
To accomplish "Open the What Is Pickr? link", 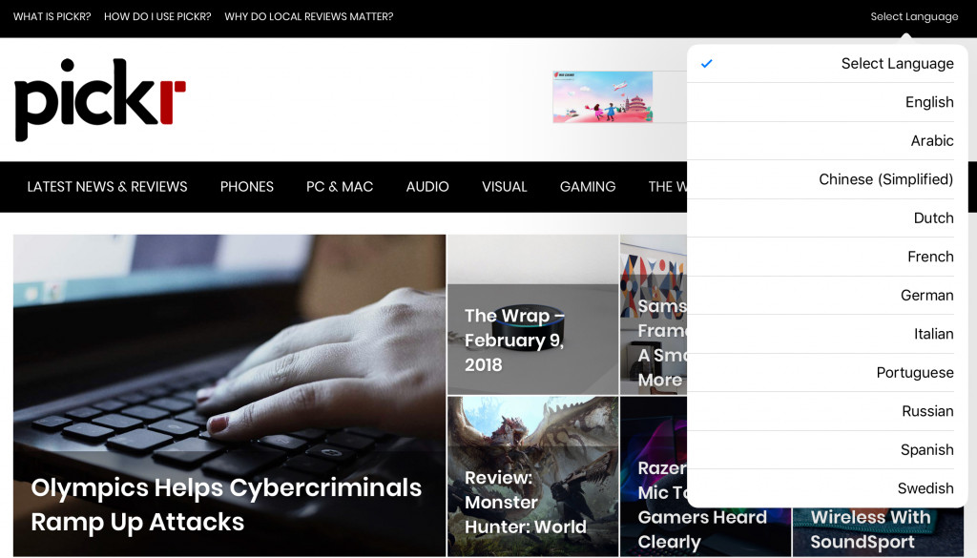I will pyautogui.click(x=52, y=17).
